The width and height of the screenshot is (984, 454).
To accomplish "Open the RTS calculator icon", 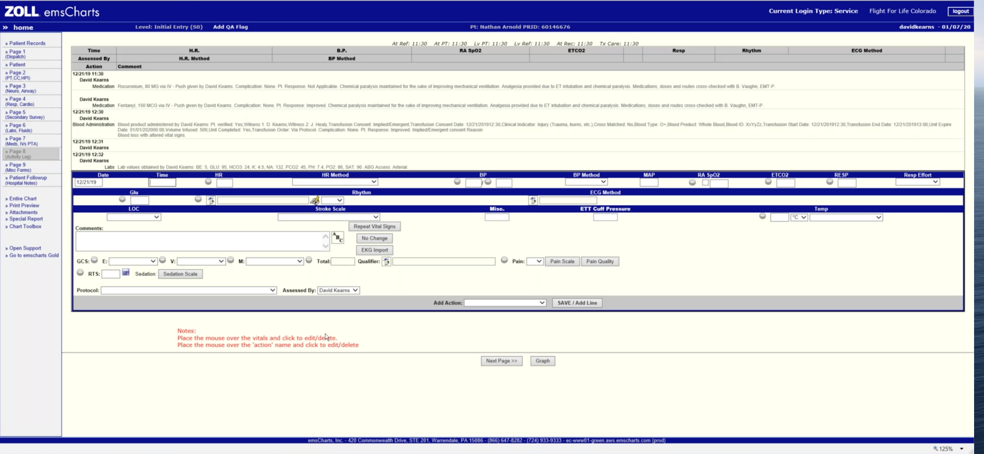I will coord(126,273).
